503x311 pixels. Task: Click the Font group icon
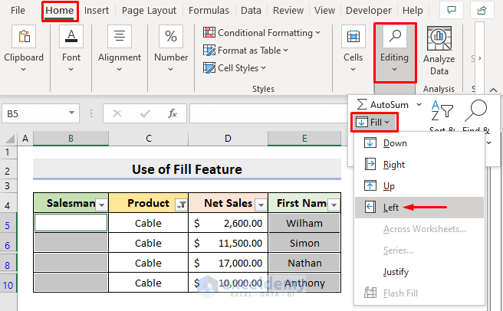(x=71, y=37)
